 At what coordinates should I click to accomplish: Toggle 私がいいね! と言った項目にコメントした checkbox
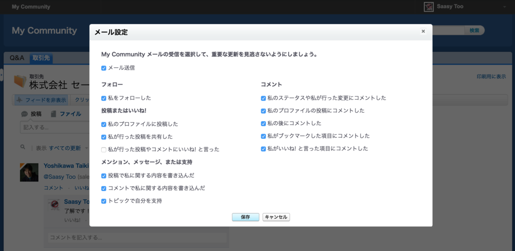click(x=264, y=149)
